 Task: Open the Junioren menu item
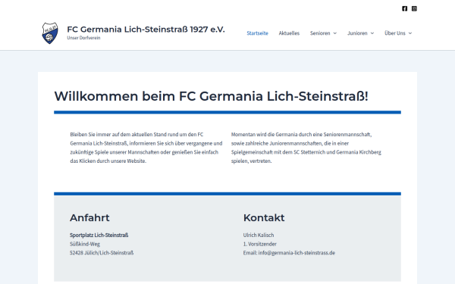(357, 33)
